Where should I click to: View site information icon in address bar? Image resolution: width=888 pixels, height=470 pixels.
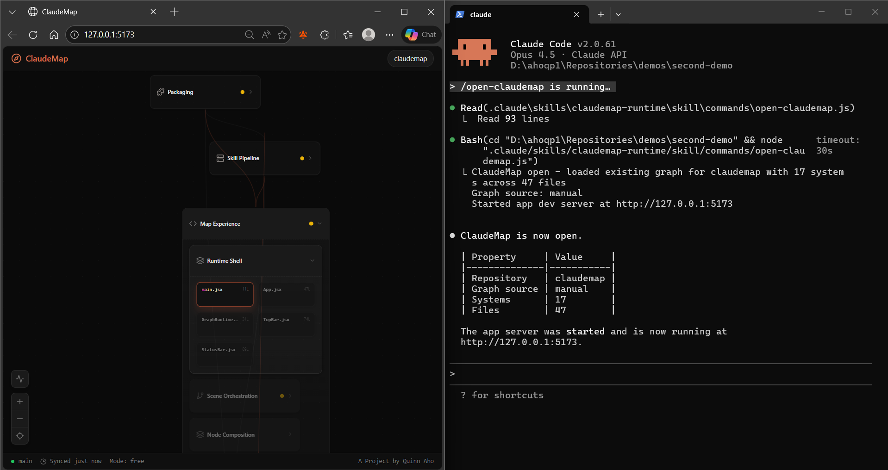(x=75, y=35)
